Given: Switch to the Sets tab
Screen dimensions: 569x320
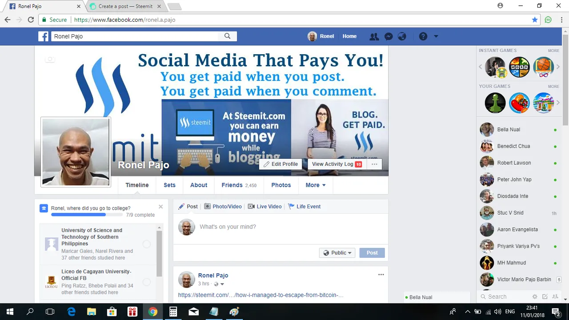Looking at the screenshot, I should (x=169, y=185).
